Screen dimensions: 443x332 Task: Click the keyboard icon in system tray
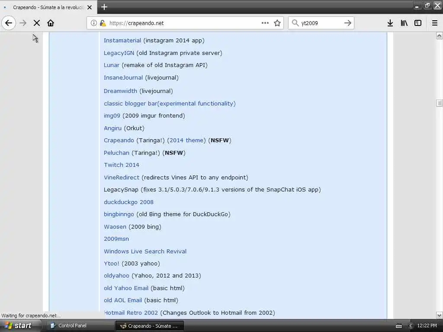[x=398, y=326]
